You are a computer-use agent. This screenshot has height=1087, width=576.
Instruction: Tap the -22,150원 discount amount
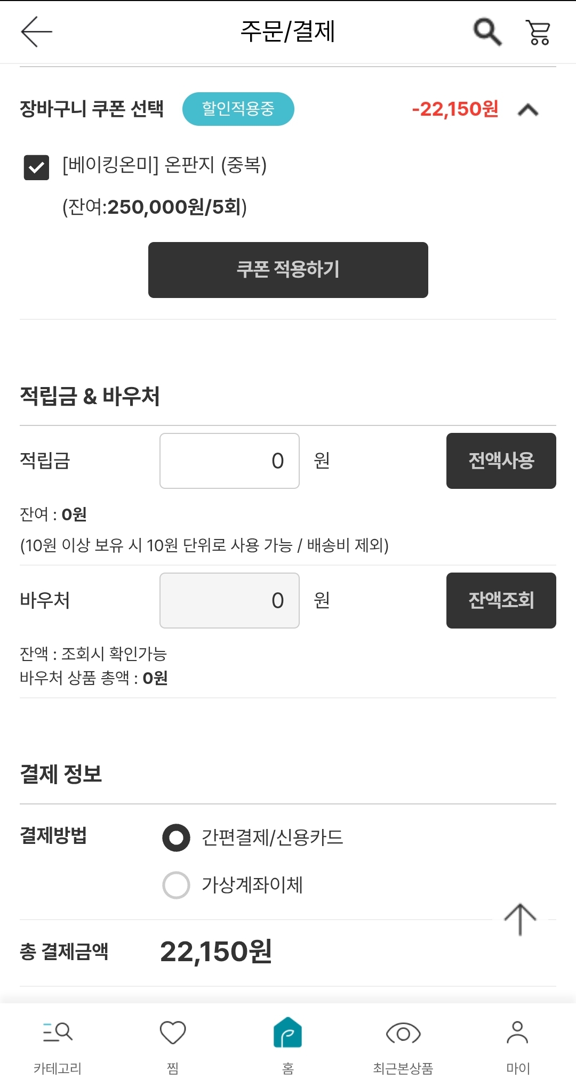455,109
